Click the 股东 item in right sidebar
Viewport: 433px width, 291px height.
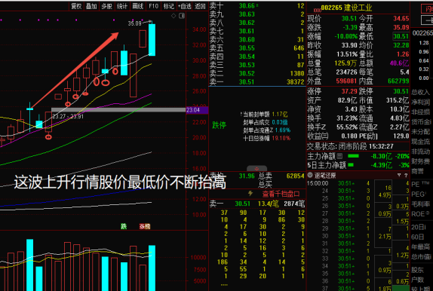tap(417, 270)
